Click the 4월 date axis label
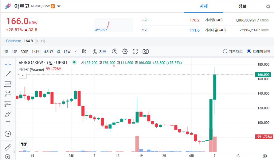This screenshot has height=160, width=274. coord(191,156)
